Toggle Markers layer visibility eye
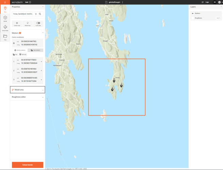The image size is (223, 170). (x=193, y=13)
